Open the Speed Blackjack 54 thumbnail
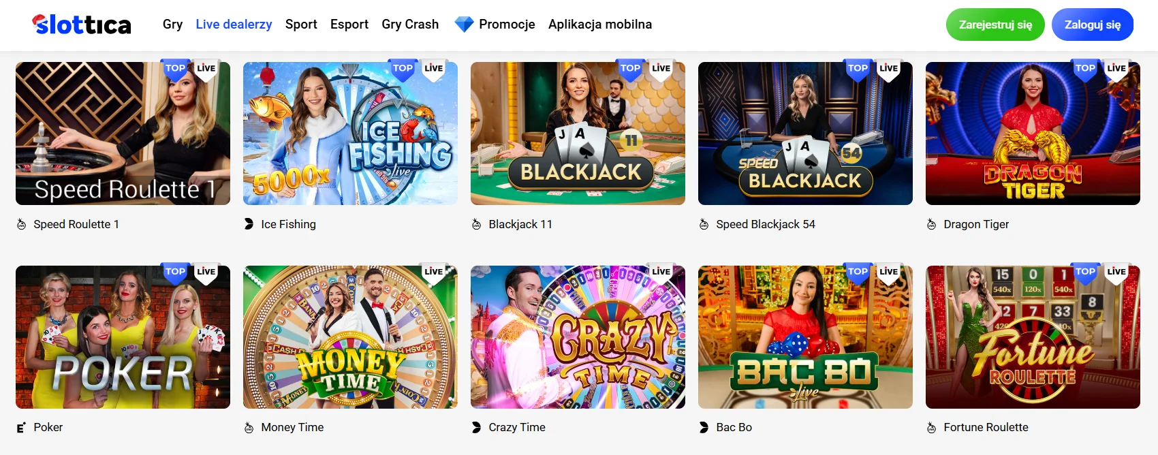The width and height of the screenshot is (1158, 455). [x=805, y=134]
